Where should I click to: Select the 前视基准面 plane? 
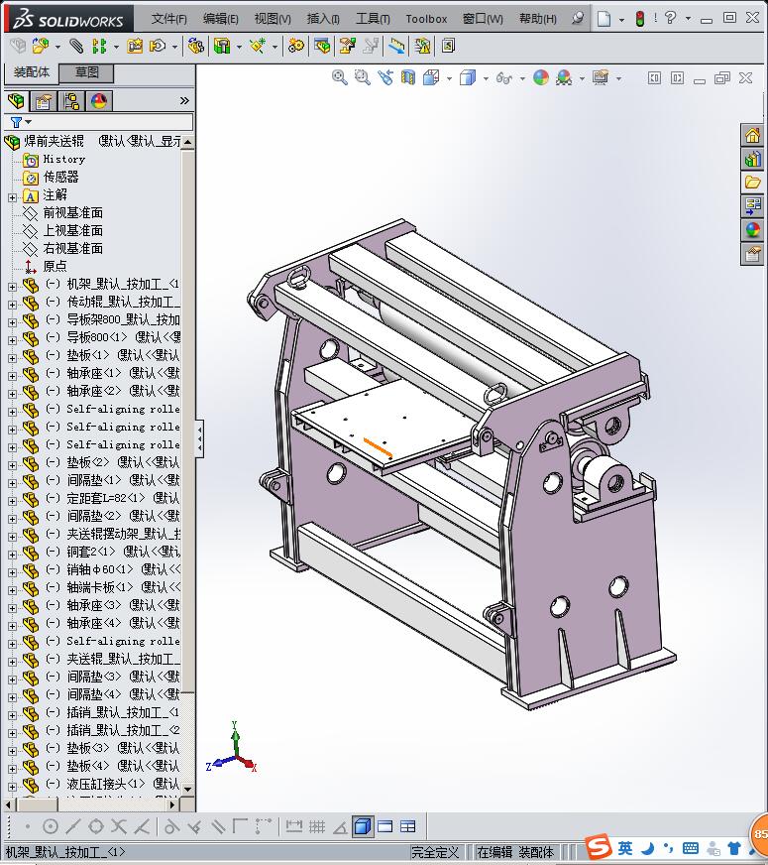tap(72, 213)
